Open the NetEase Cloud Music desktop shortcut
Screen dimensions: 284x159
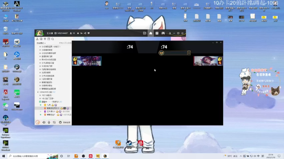(140, 144)
